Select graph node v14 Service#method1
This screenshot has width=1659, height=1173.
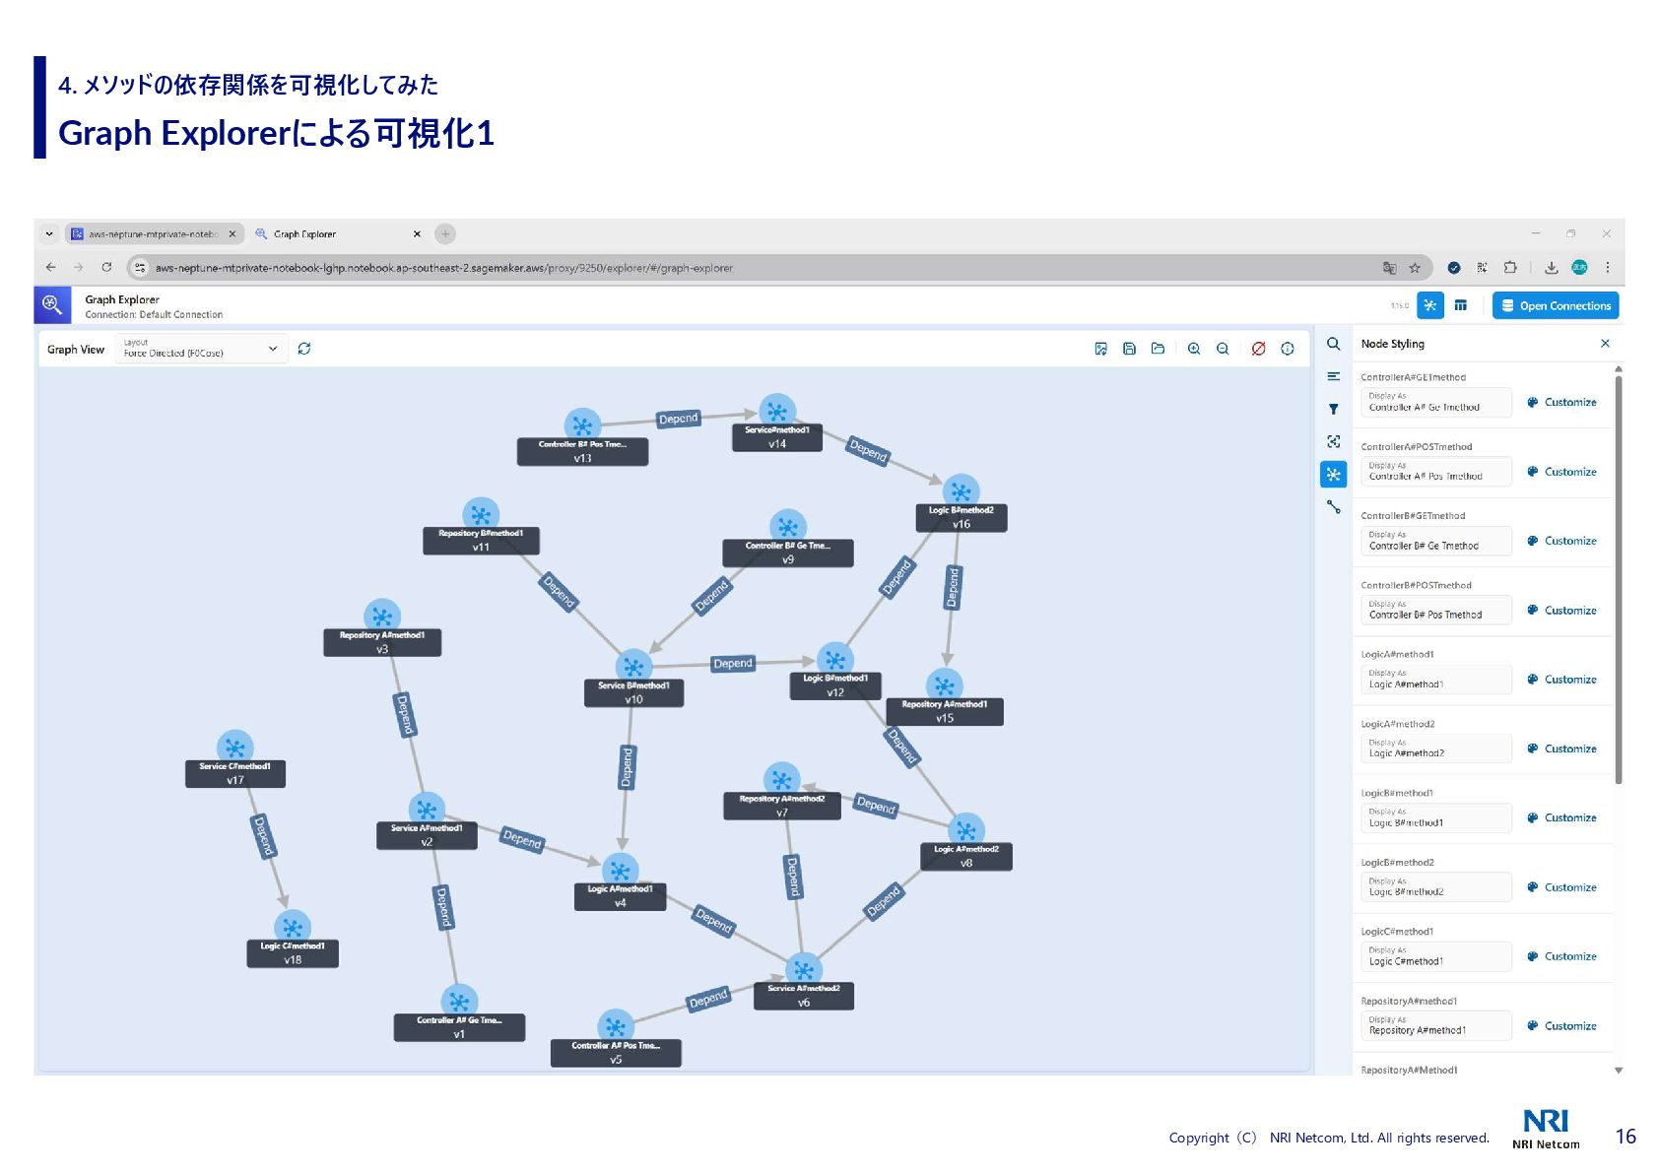tap(777, 424)
